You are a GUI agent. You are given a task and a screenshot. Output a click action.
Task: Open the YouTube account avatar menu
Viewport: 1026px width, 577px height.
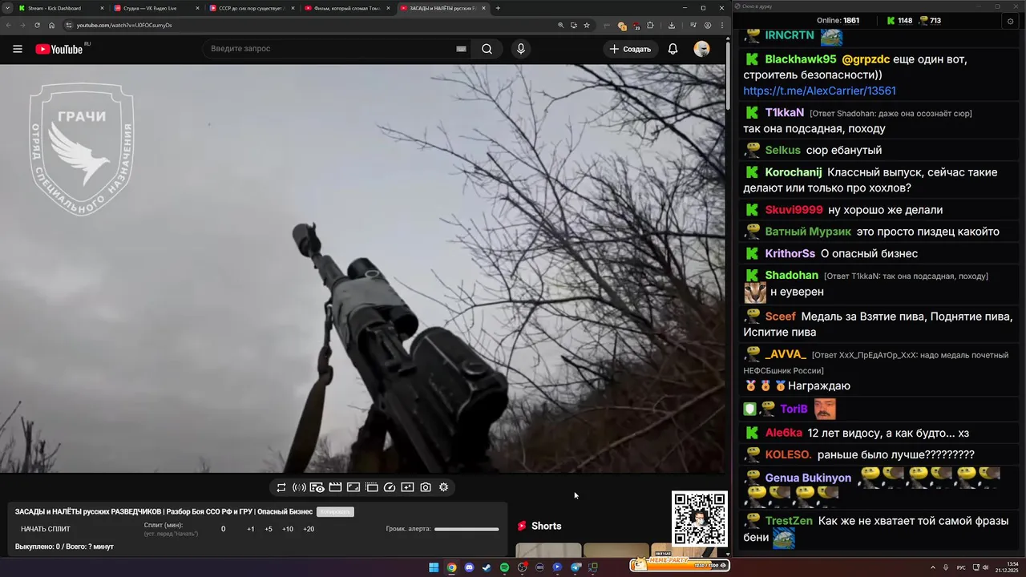point(701,49)
